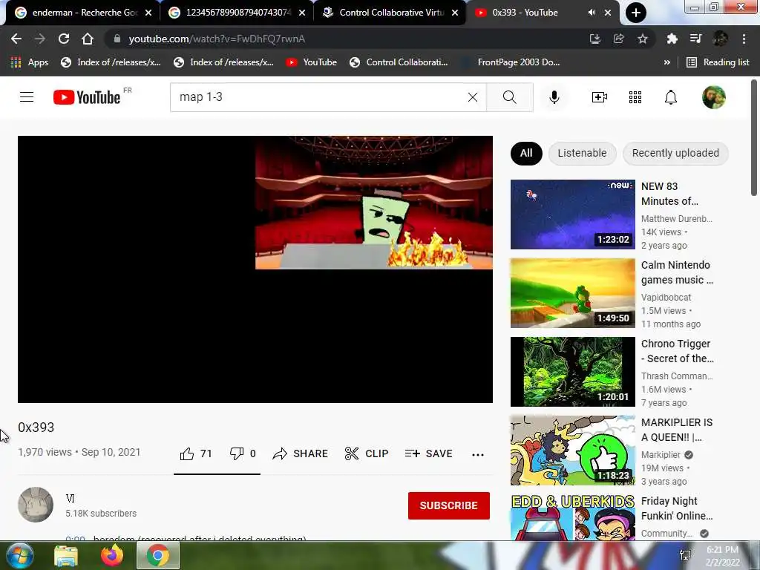Image resolution: width=760 pixels, height=570 pixels.
Task: Open the notifications bell
Action: pyautogui.click(x=670, y=97)
